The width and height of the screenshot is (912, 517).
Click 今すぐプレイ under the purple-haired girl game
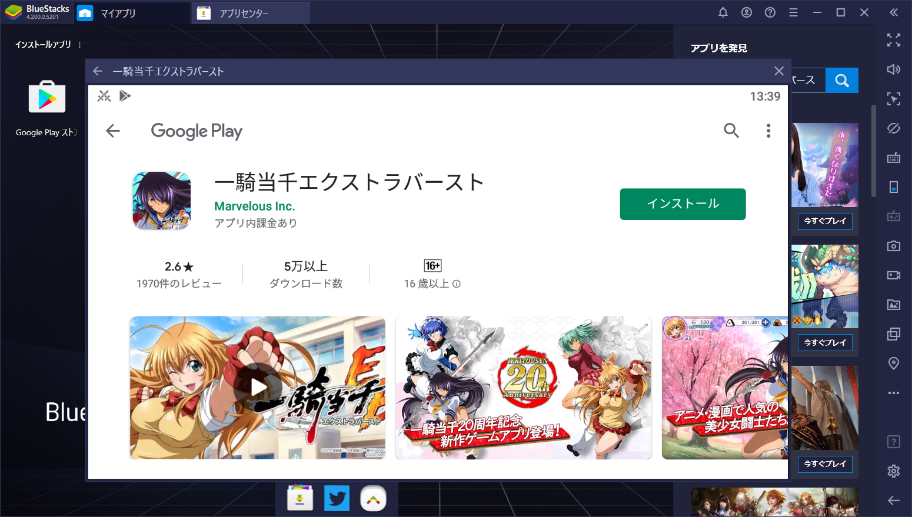tap(825, 221)
